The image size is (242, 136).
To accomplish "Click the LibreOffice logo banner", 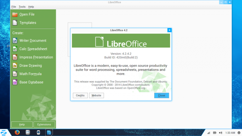I will pos(121,41).
